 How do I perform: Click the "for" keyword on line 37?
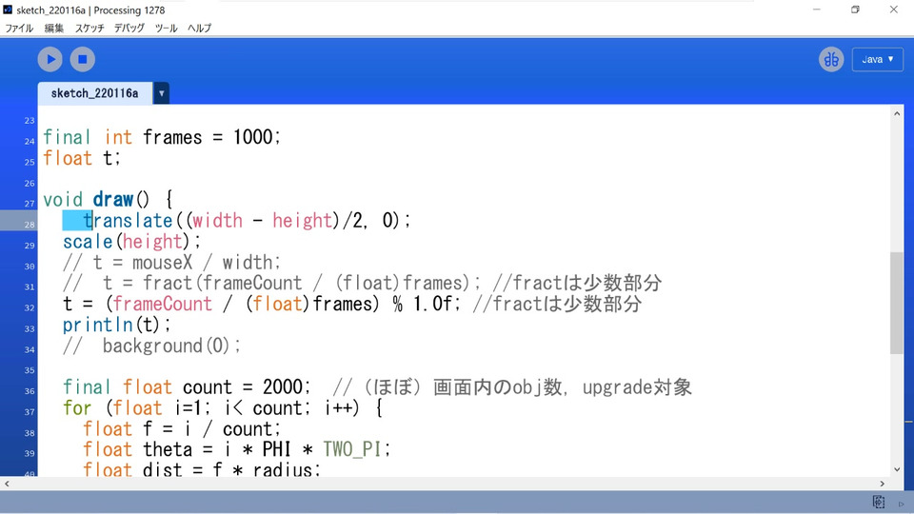[x=77, y=408]
